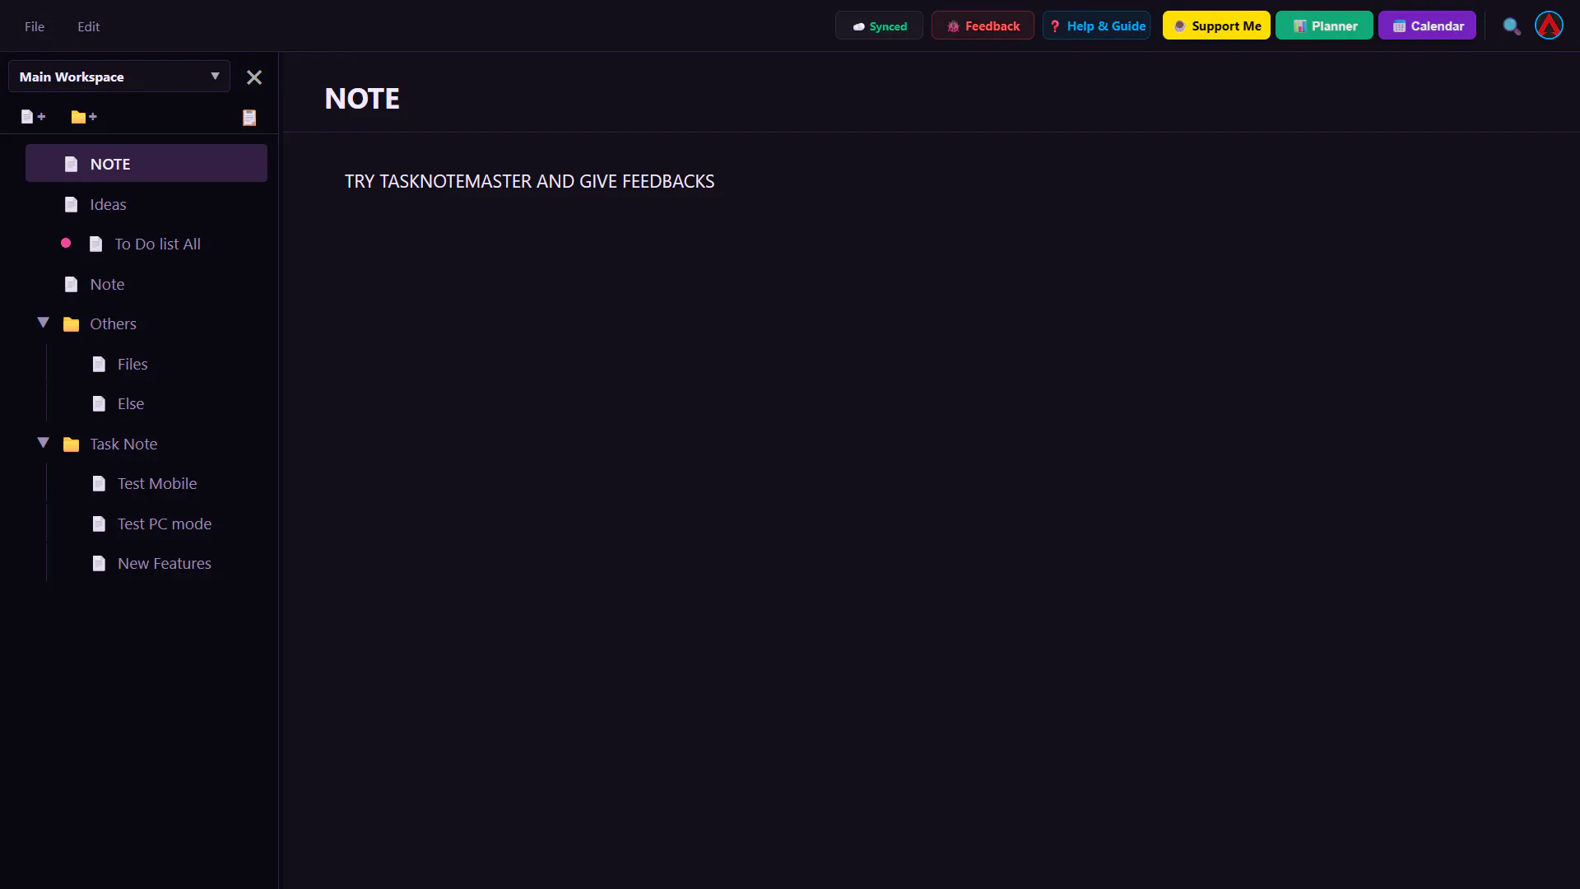
Task: Select the NOTE item in sidebar
Action: 146,164
